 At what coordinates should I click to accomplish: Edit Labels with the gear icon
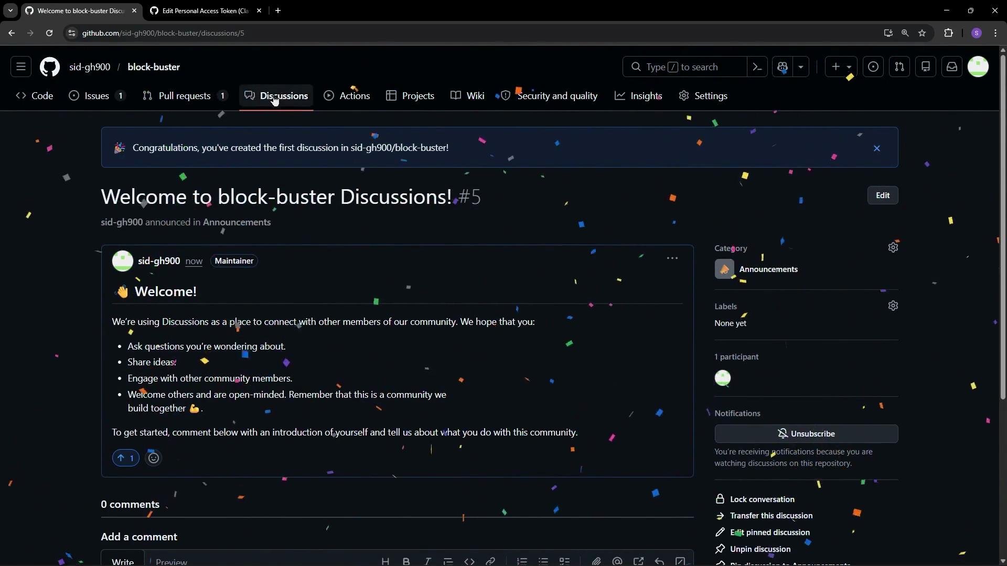click(893, 306)
